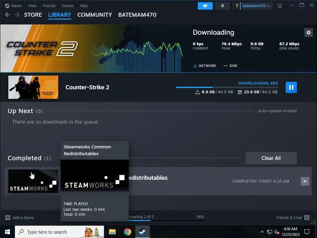
Task: Switch to Big Picture mode monitor icon
Action: click(280, 6)
